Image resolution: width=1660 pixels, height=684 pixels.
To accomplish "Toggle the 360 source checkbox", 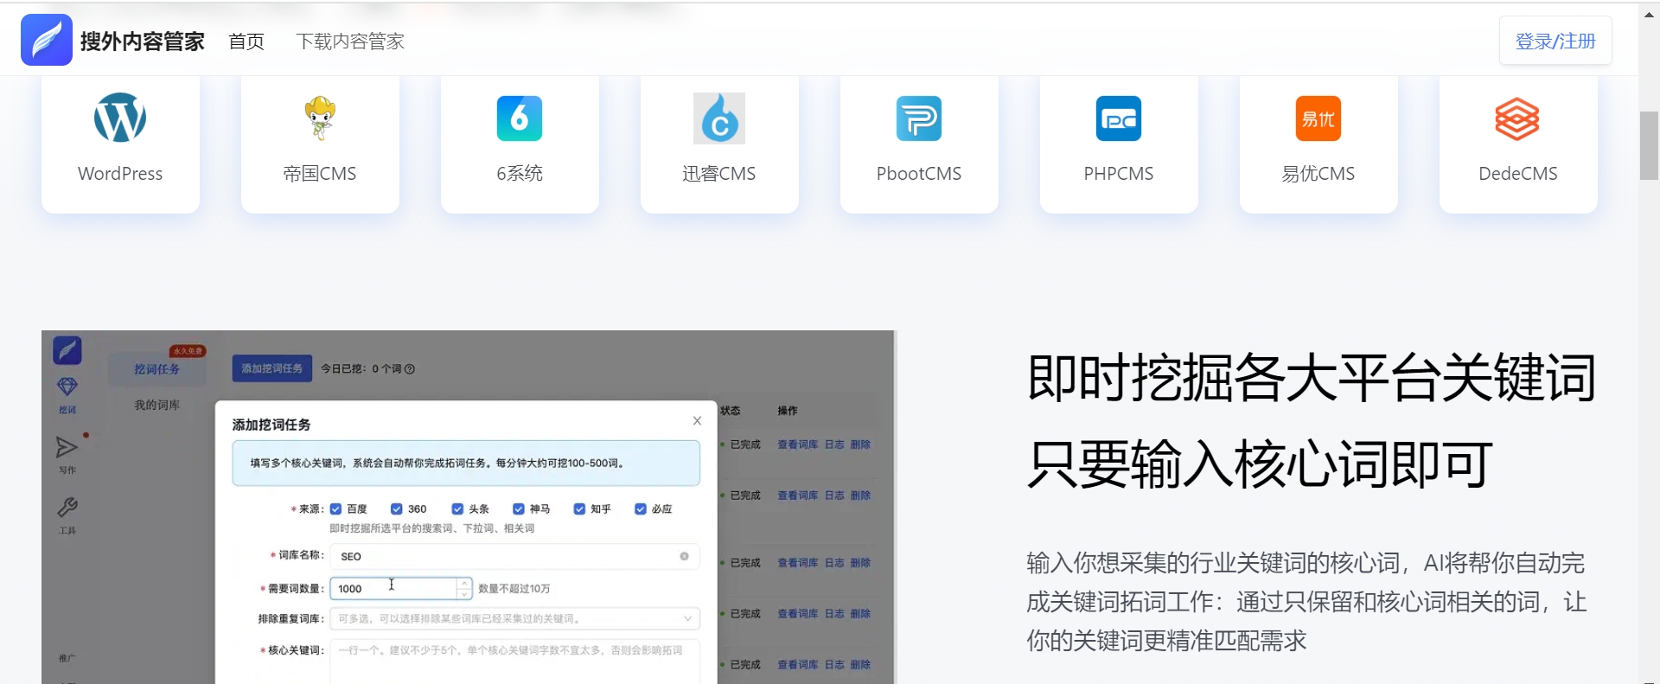I will coord(396,508).
